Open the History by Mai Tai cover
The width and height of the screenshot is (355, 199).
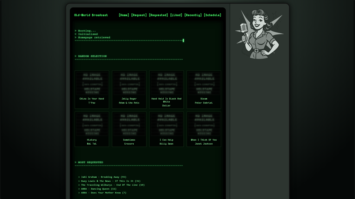[92, 125]
